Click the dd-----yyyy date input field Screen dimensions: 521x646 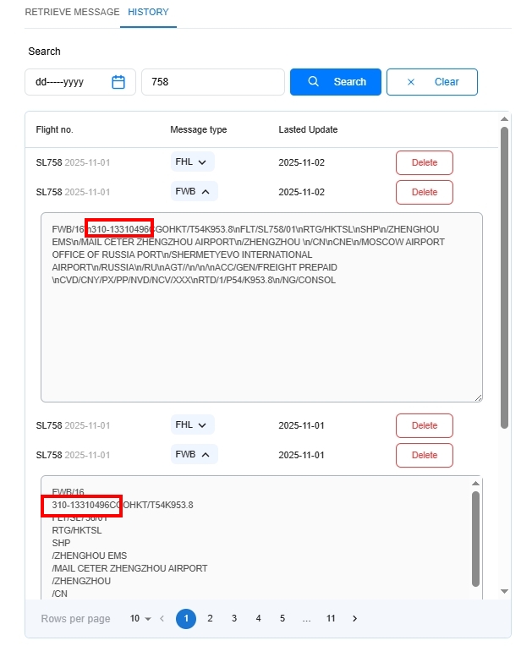click(x=68, y=82)
